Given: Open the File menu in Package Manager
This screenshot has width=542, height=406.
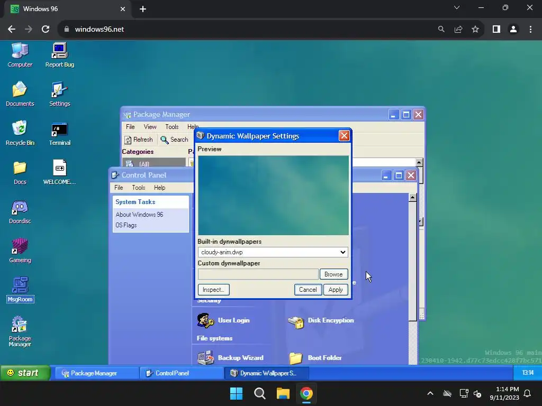Looking at the screenshot, I should tap(130, 127).
